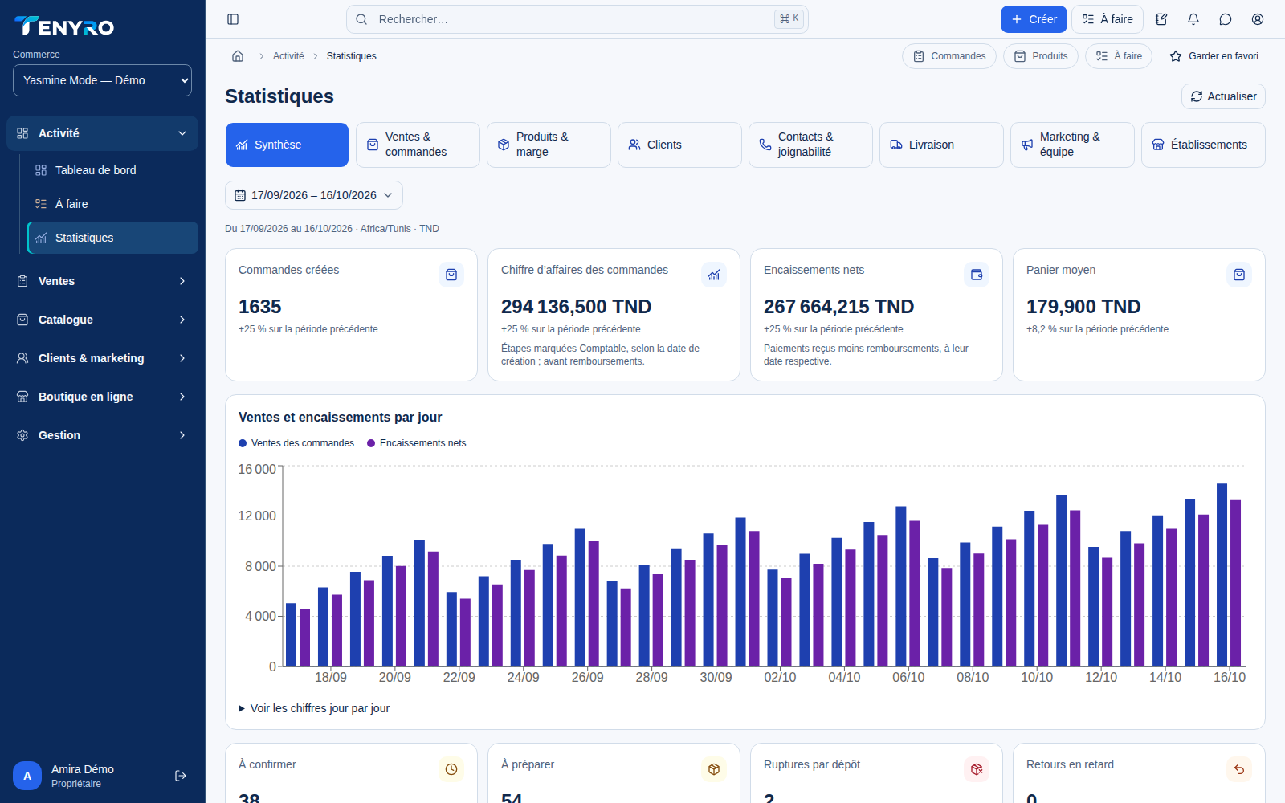Switch to the Établissements tab
Viewport: 1285px width, 803px height.
[x=1203, y=145]
